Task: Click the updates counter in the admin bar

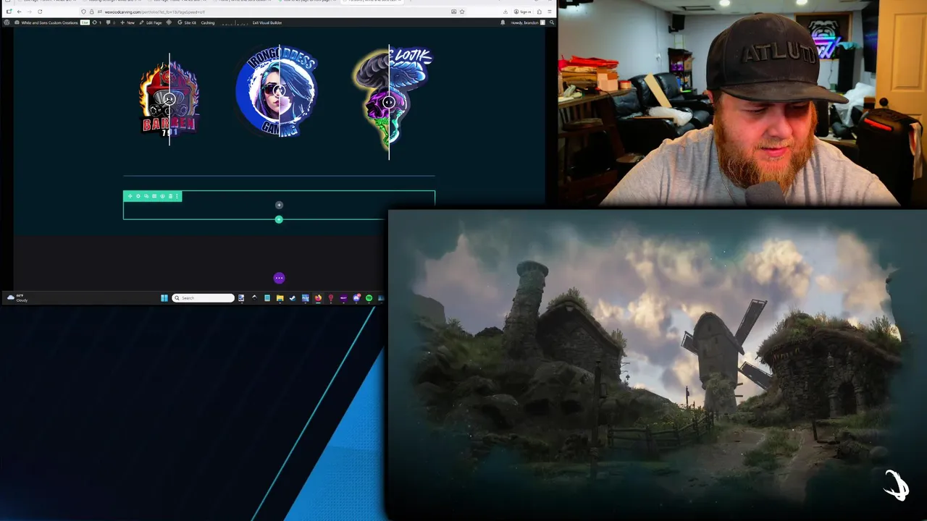Action: point(97,22)
